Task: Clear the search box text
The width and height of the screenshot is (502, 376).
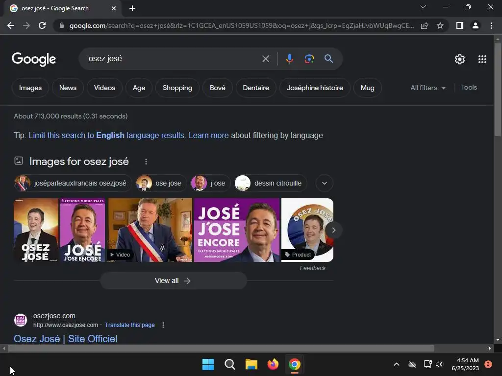Action: [265, 59]
